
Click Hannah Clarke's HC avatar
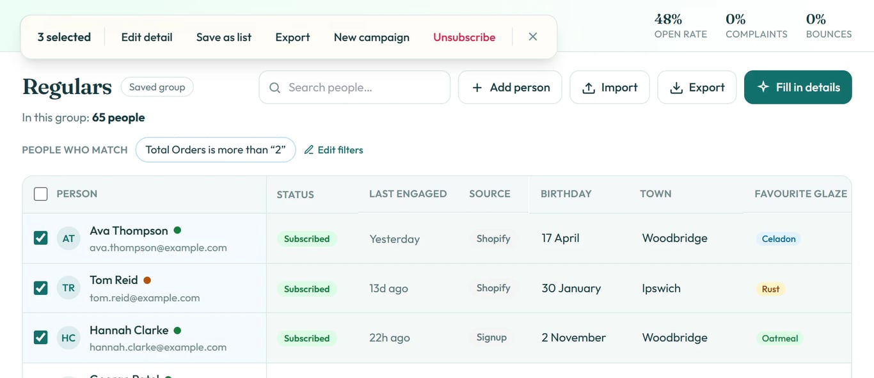[x=68, y=338]
